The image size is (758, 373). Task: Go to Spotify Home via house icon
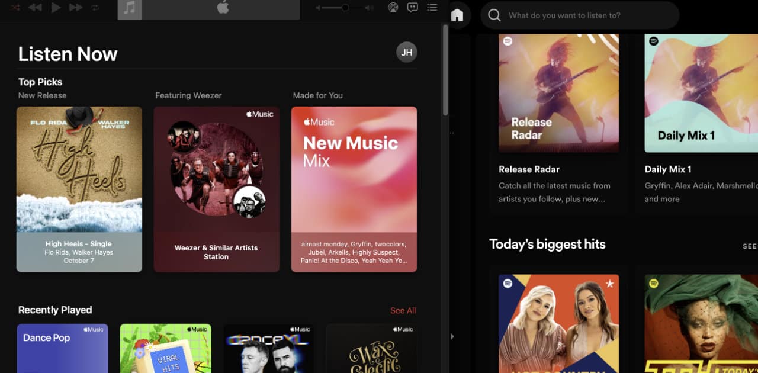(x=457, y=15)
